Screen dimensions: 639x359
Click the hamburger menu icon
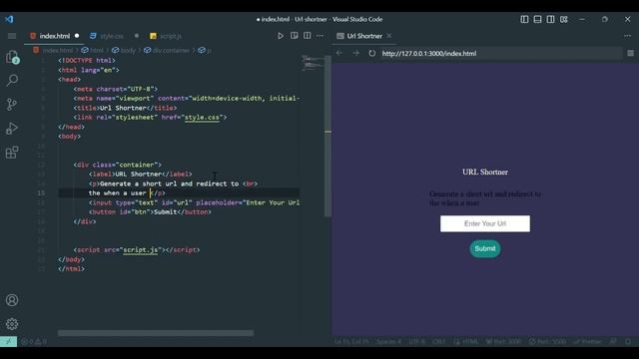pyautogui.click(x=12, y=36)
